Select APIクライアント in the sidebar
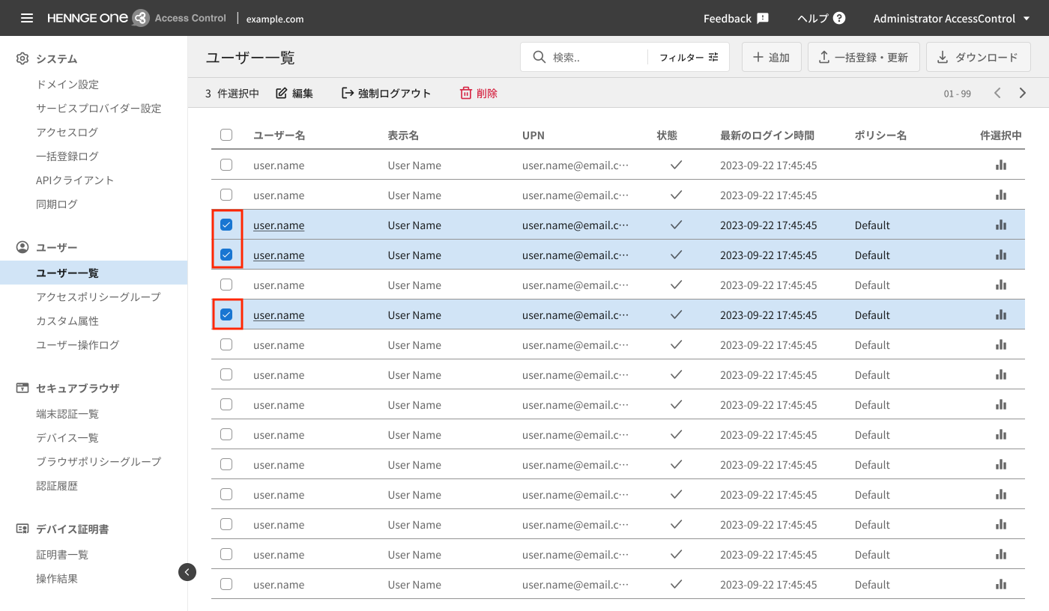This screenshot has width=1049, height=611. tap(75, 180)
